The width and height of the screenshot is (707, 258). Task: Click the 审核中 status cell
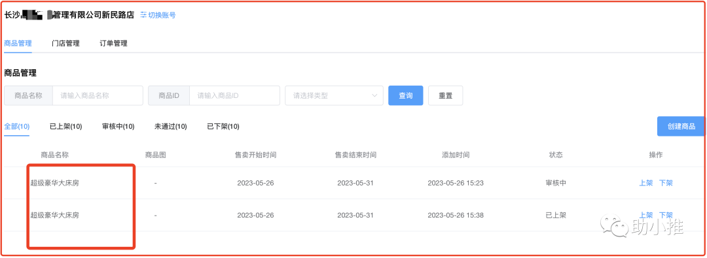pos(556,184)
